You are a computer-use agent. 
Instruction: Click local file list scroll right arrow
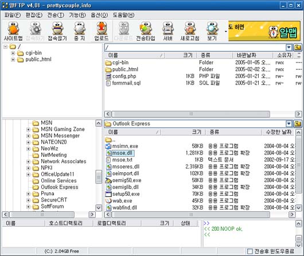tap(291, 215)
